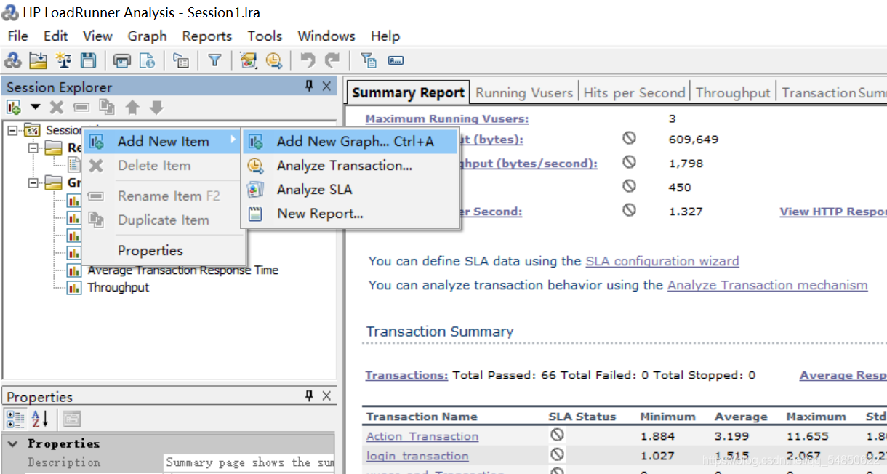Image resolution: width=887 pixels, height=474 pixels.
Task: Open the View menu
Action: click(x=97, y=36)
